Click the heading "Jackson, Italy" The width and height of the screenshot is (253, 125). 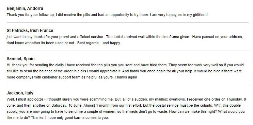click(20, 93)
